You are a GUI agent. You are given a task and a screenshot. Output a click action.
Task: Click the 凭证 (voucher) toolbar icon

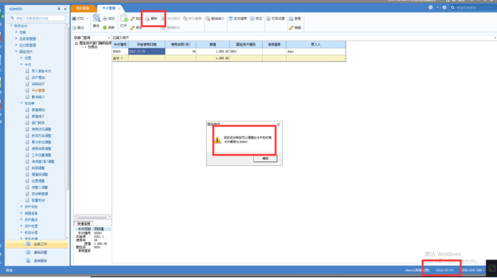(x=252, y=18)
